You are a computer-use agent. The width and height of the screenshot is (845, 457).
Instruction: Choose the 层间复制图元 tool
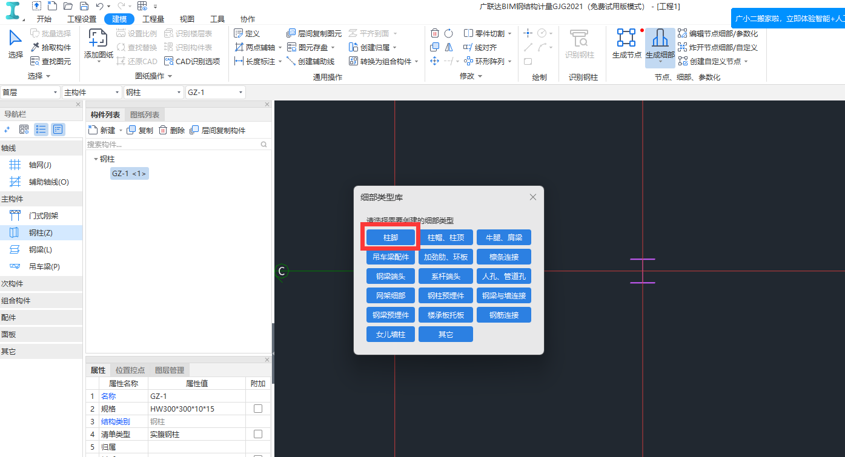[x=313, y=33]
